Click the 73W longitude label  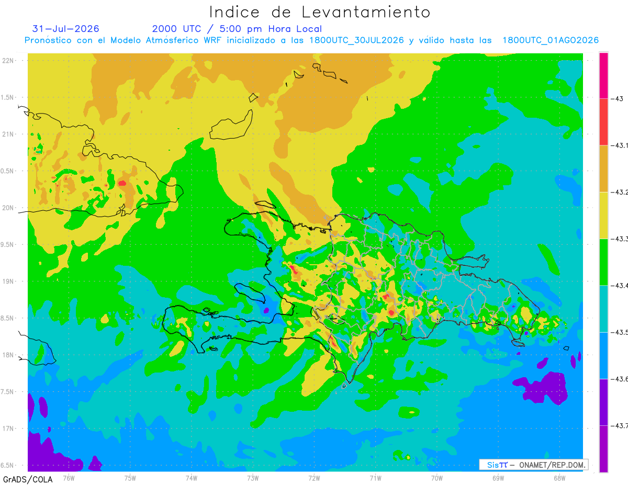pyautogui.click(x=253, y=478)
